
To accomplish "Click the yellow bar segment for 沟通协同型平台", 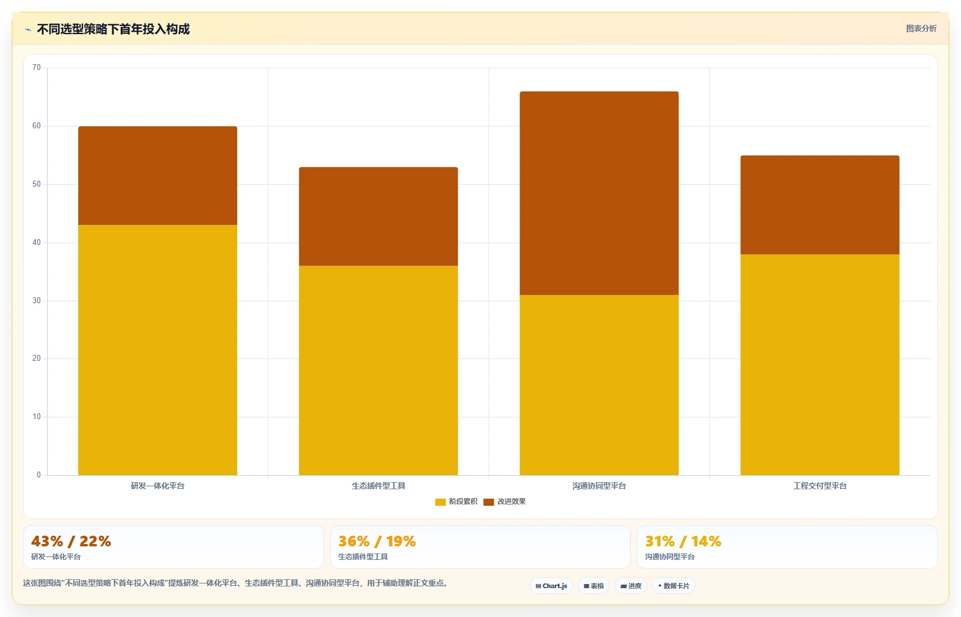I will click(x=599, y=385).
